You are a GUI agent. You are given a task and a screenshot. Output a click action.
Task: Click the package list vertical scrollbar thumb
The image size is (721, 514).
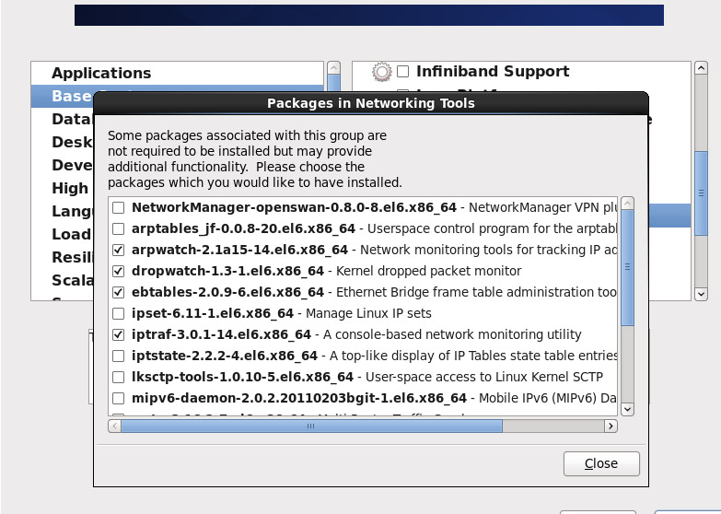pos(628,268)
